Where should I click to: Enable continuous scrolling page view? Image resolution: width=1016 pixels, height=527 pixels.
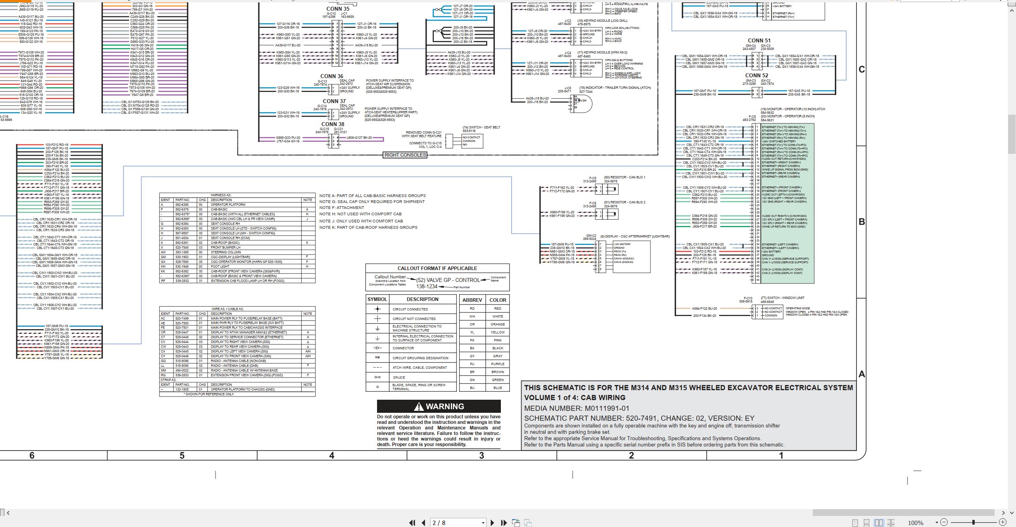pos(867,523)
